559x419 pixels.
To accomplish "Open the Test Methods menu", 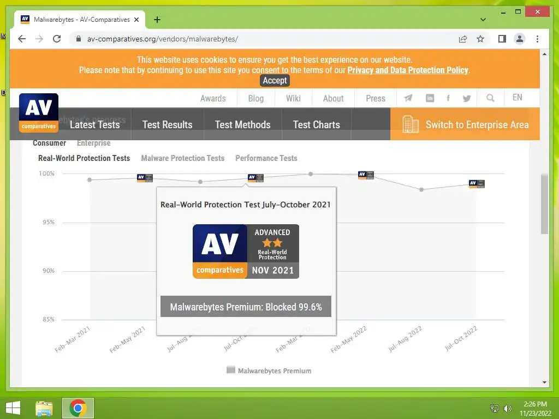I will tap(242, 125).
